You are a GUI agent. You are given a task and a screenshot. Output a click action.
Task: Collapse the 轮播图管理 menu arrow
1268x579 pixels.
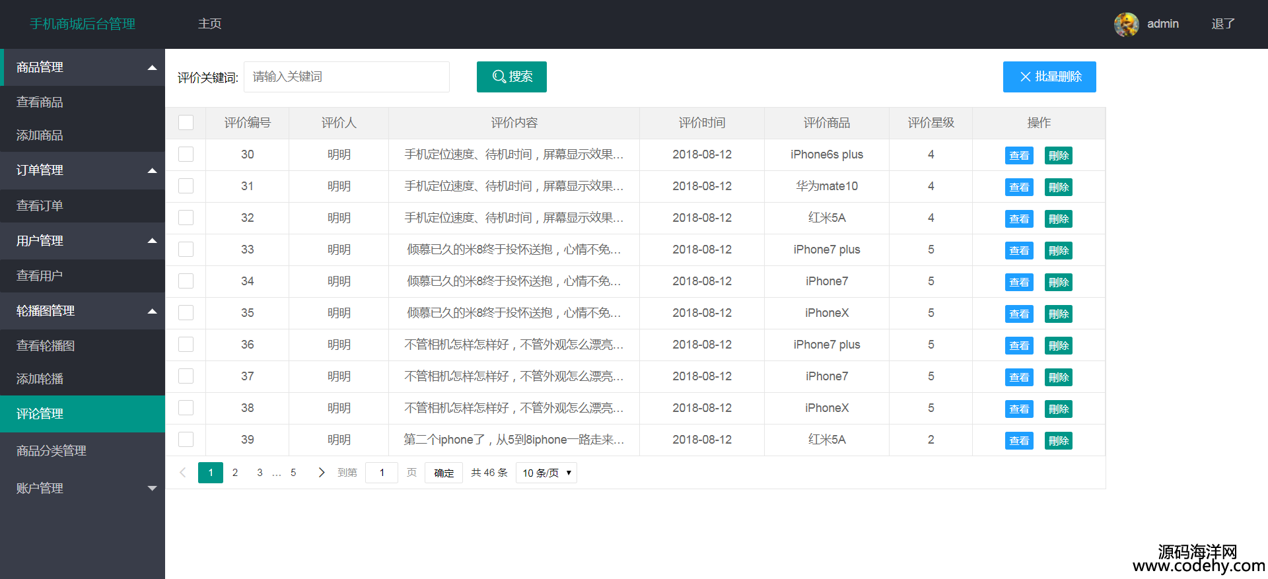click(153, 312)
